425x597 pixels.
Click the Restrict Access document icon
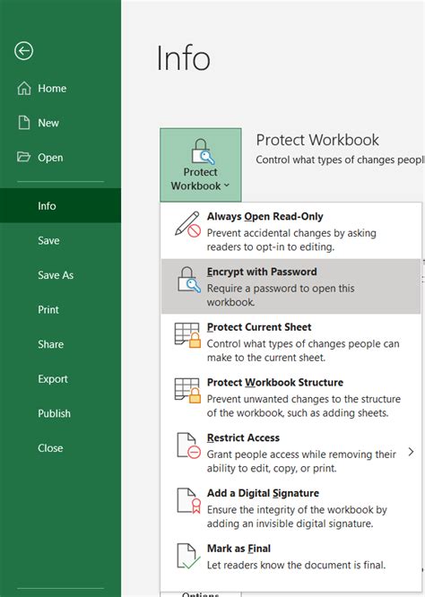point(188,446)
